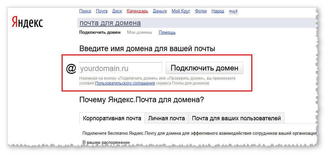Open the Почта link in top bar
The height and width of the screenshot is (156, 328).
pos(102,11)
